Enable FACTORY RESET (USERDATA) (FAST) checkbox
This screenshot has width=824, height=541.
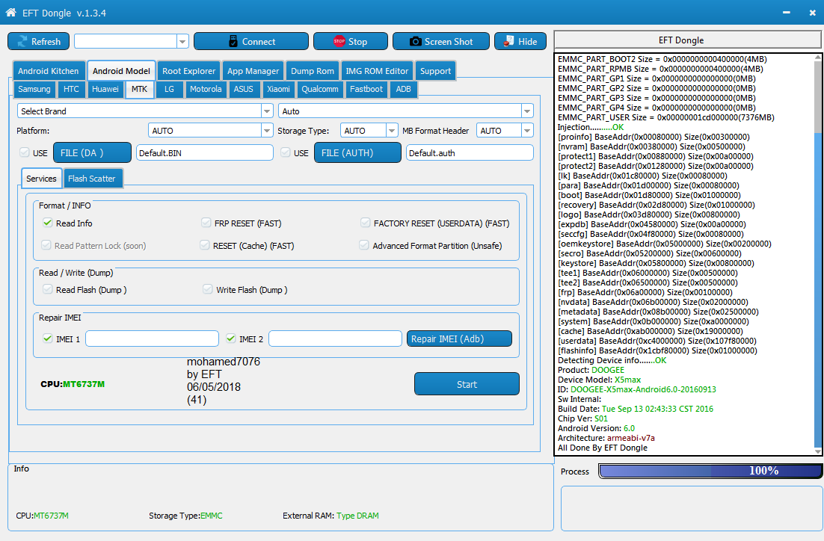[x=365, y=223]
